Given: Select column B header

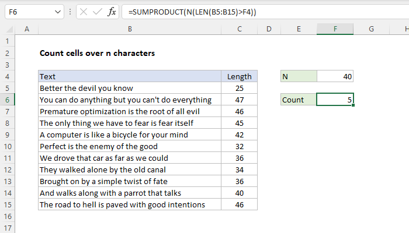Looking at the screenshot, I should pyautogui.click(x=130, y=29).
